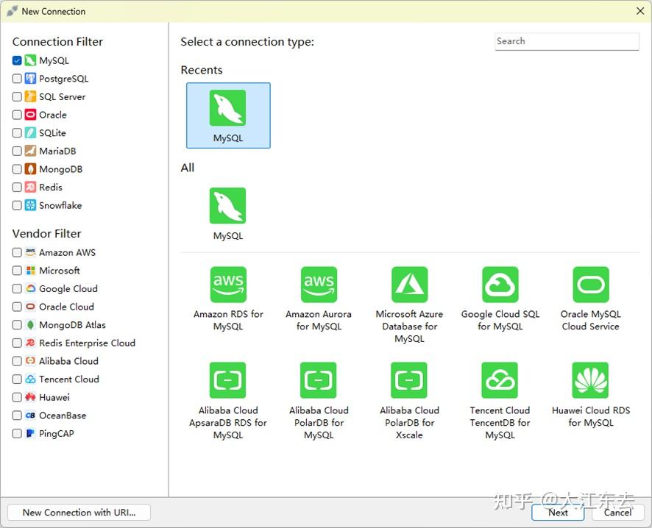Enable the Redis connection filter checkbox

[17, 188]
